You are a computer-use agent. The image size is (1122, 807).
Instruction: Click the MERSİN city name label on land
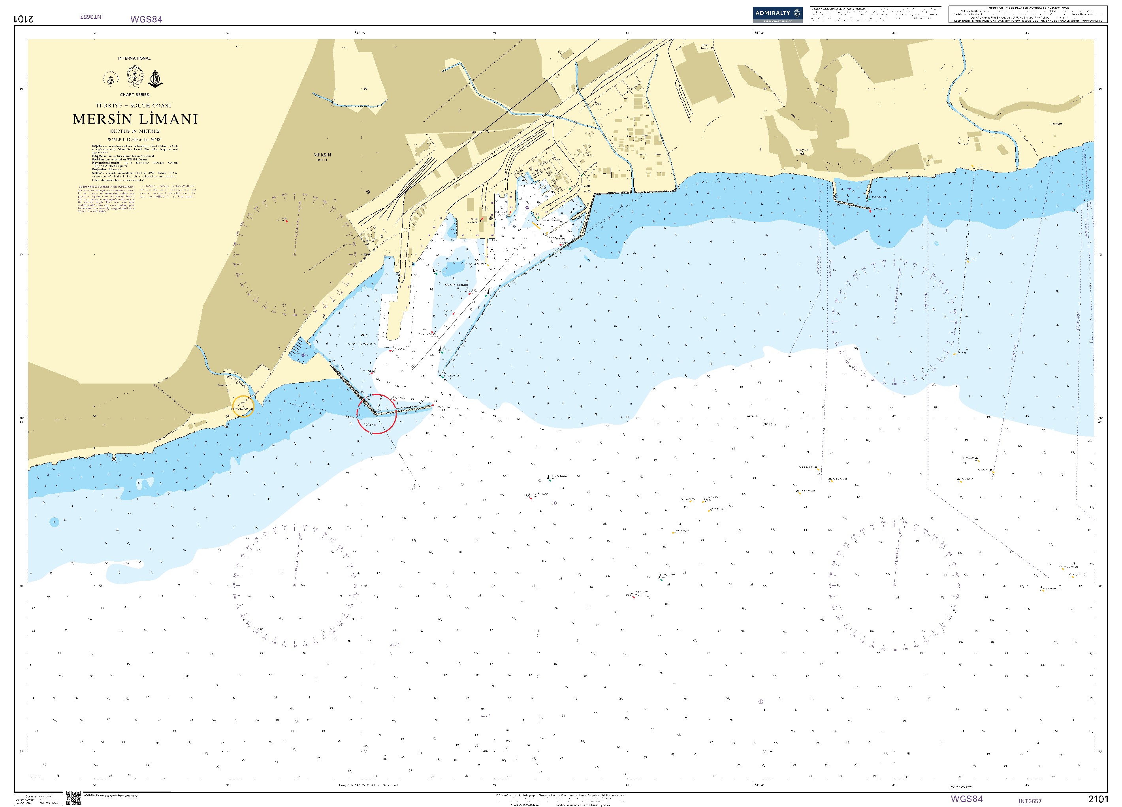pos(322,155)
